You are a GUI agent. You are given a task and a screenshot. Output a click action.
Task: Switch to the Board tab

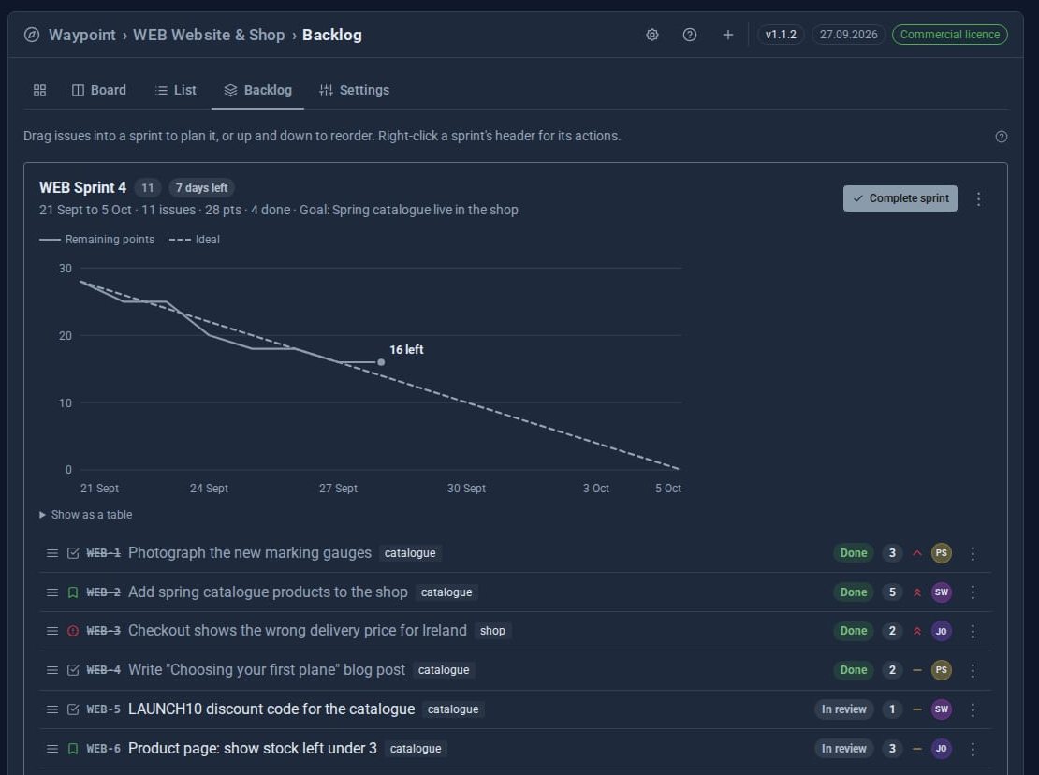pyautogui.click(x=98, y=90)
